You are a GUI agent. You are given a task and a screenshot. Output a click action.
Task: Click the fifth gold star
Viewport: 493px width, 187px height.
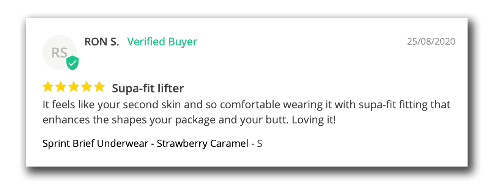tap(99, 87)
